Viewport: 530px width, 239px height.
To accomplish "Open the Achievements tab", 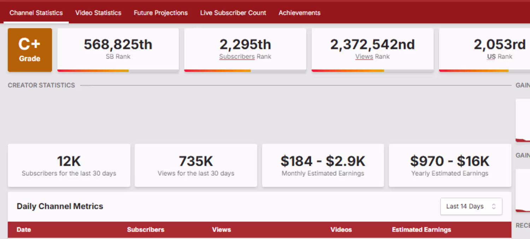I will (x=300, y=13).
